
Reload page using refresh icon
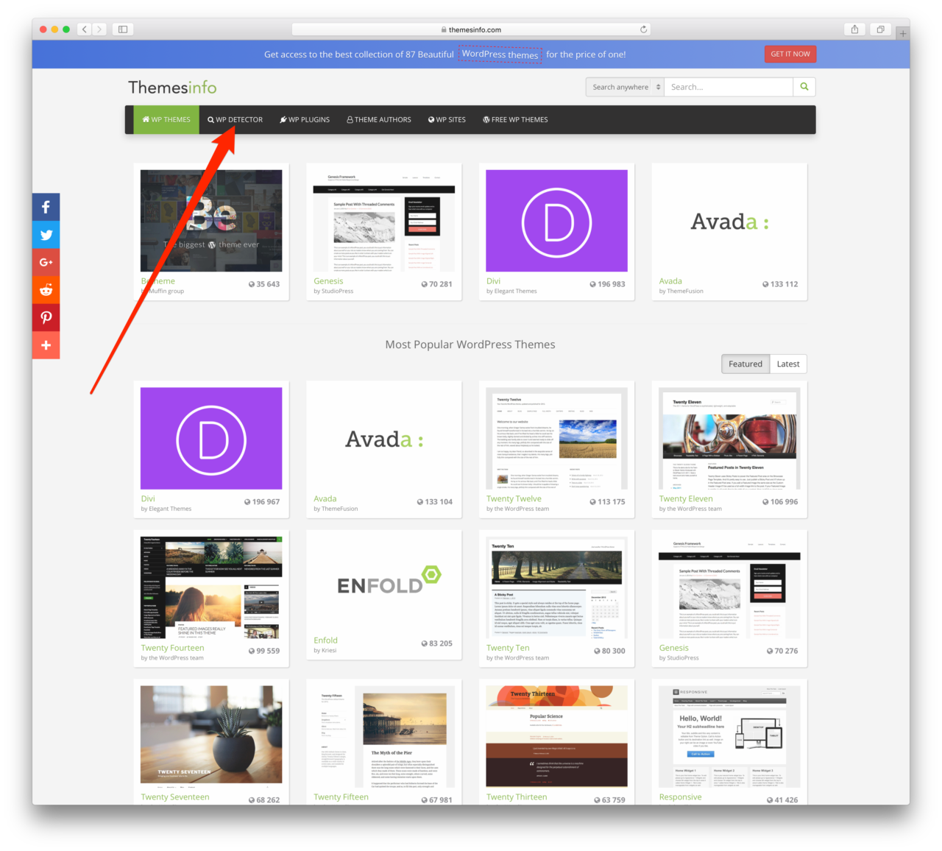pyautogui.click(x=643, y=29)
